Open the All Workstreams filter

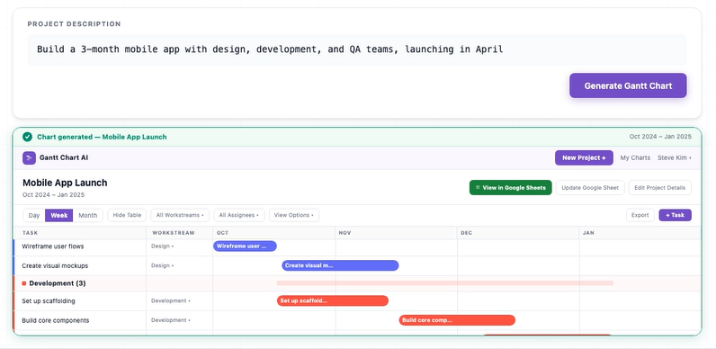[x=180, y=215]
